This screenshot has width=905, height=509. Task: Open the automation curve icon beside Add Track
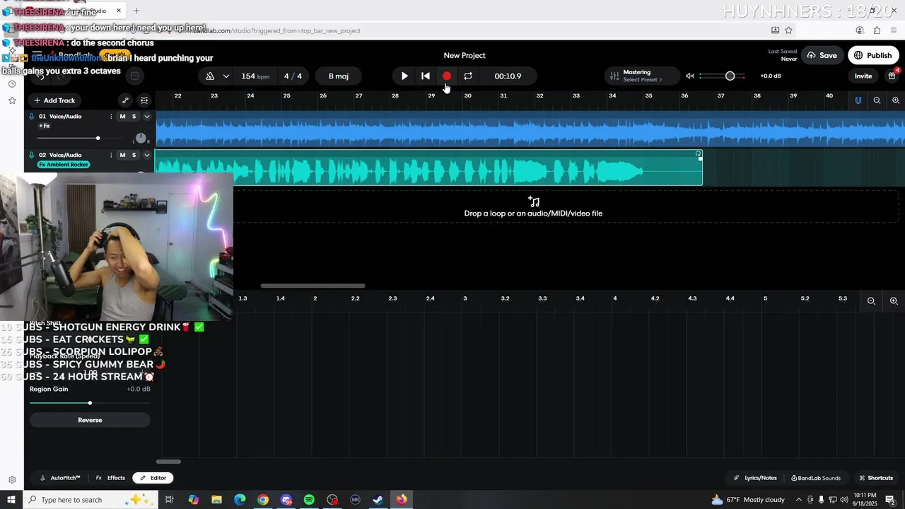point(125,100)
